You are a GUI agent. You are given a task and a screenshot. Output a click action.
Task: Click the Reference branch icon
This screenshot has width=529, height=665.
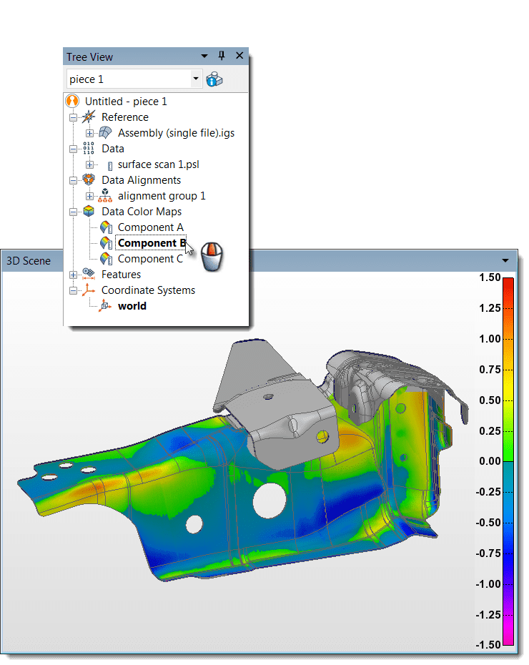[89, 117]
